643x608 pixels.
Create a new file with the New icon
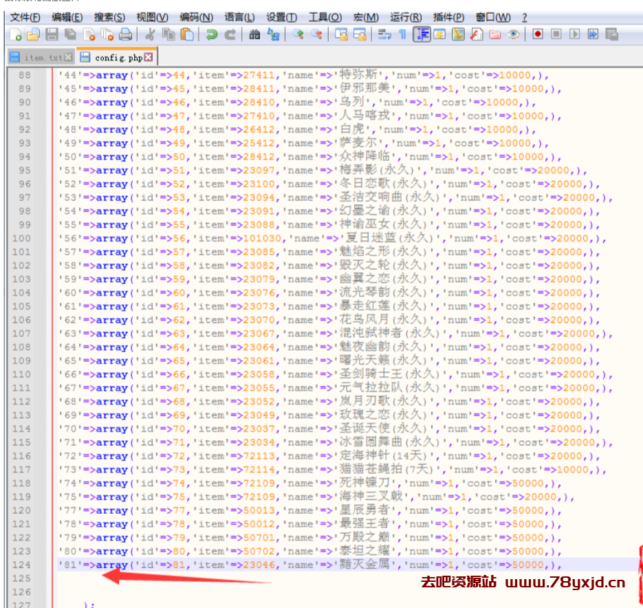15,34
